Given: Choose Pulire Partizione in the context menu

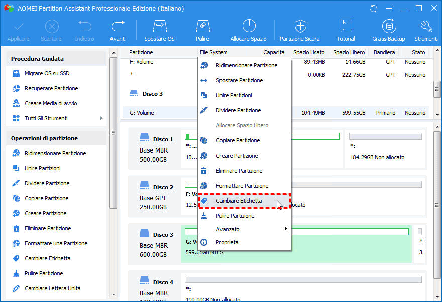Looking at the screenshot, I should 245,216.
